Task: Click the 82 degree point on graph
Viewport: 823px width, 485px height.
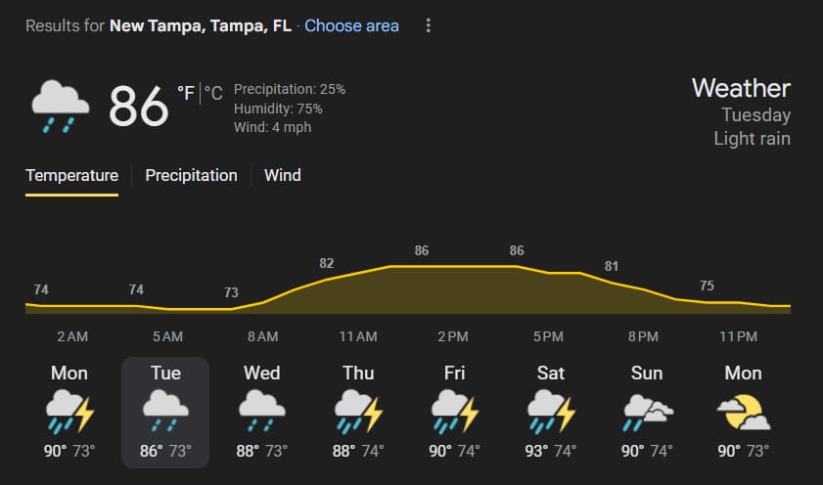Action: click(x=327, y=263)
